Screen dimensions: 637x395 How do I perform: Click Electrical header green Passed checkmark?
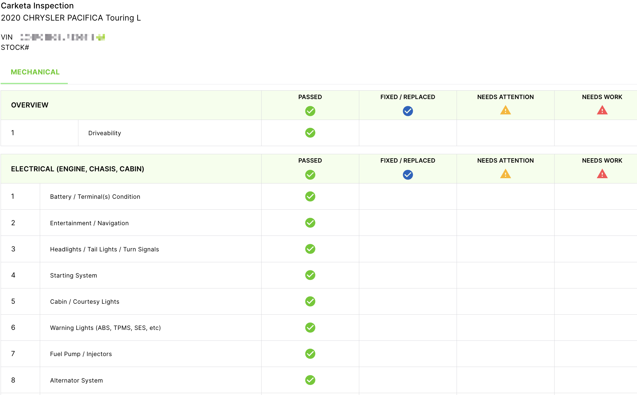310,174
